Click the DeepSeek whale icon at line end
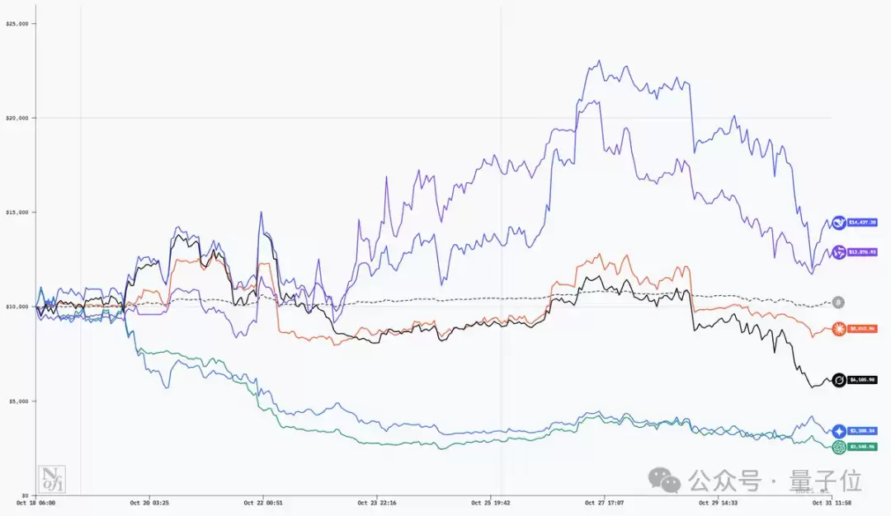Screen dimensions: 891x516 [839, 223]
